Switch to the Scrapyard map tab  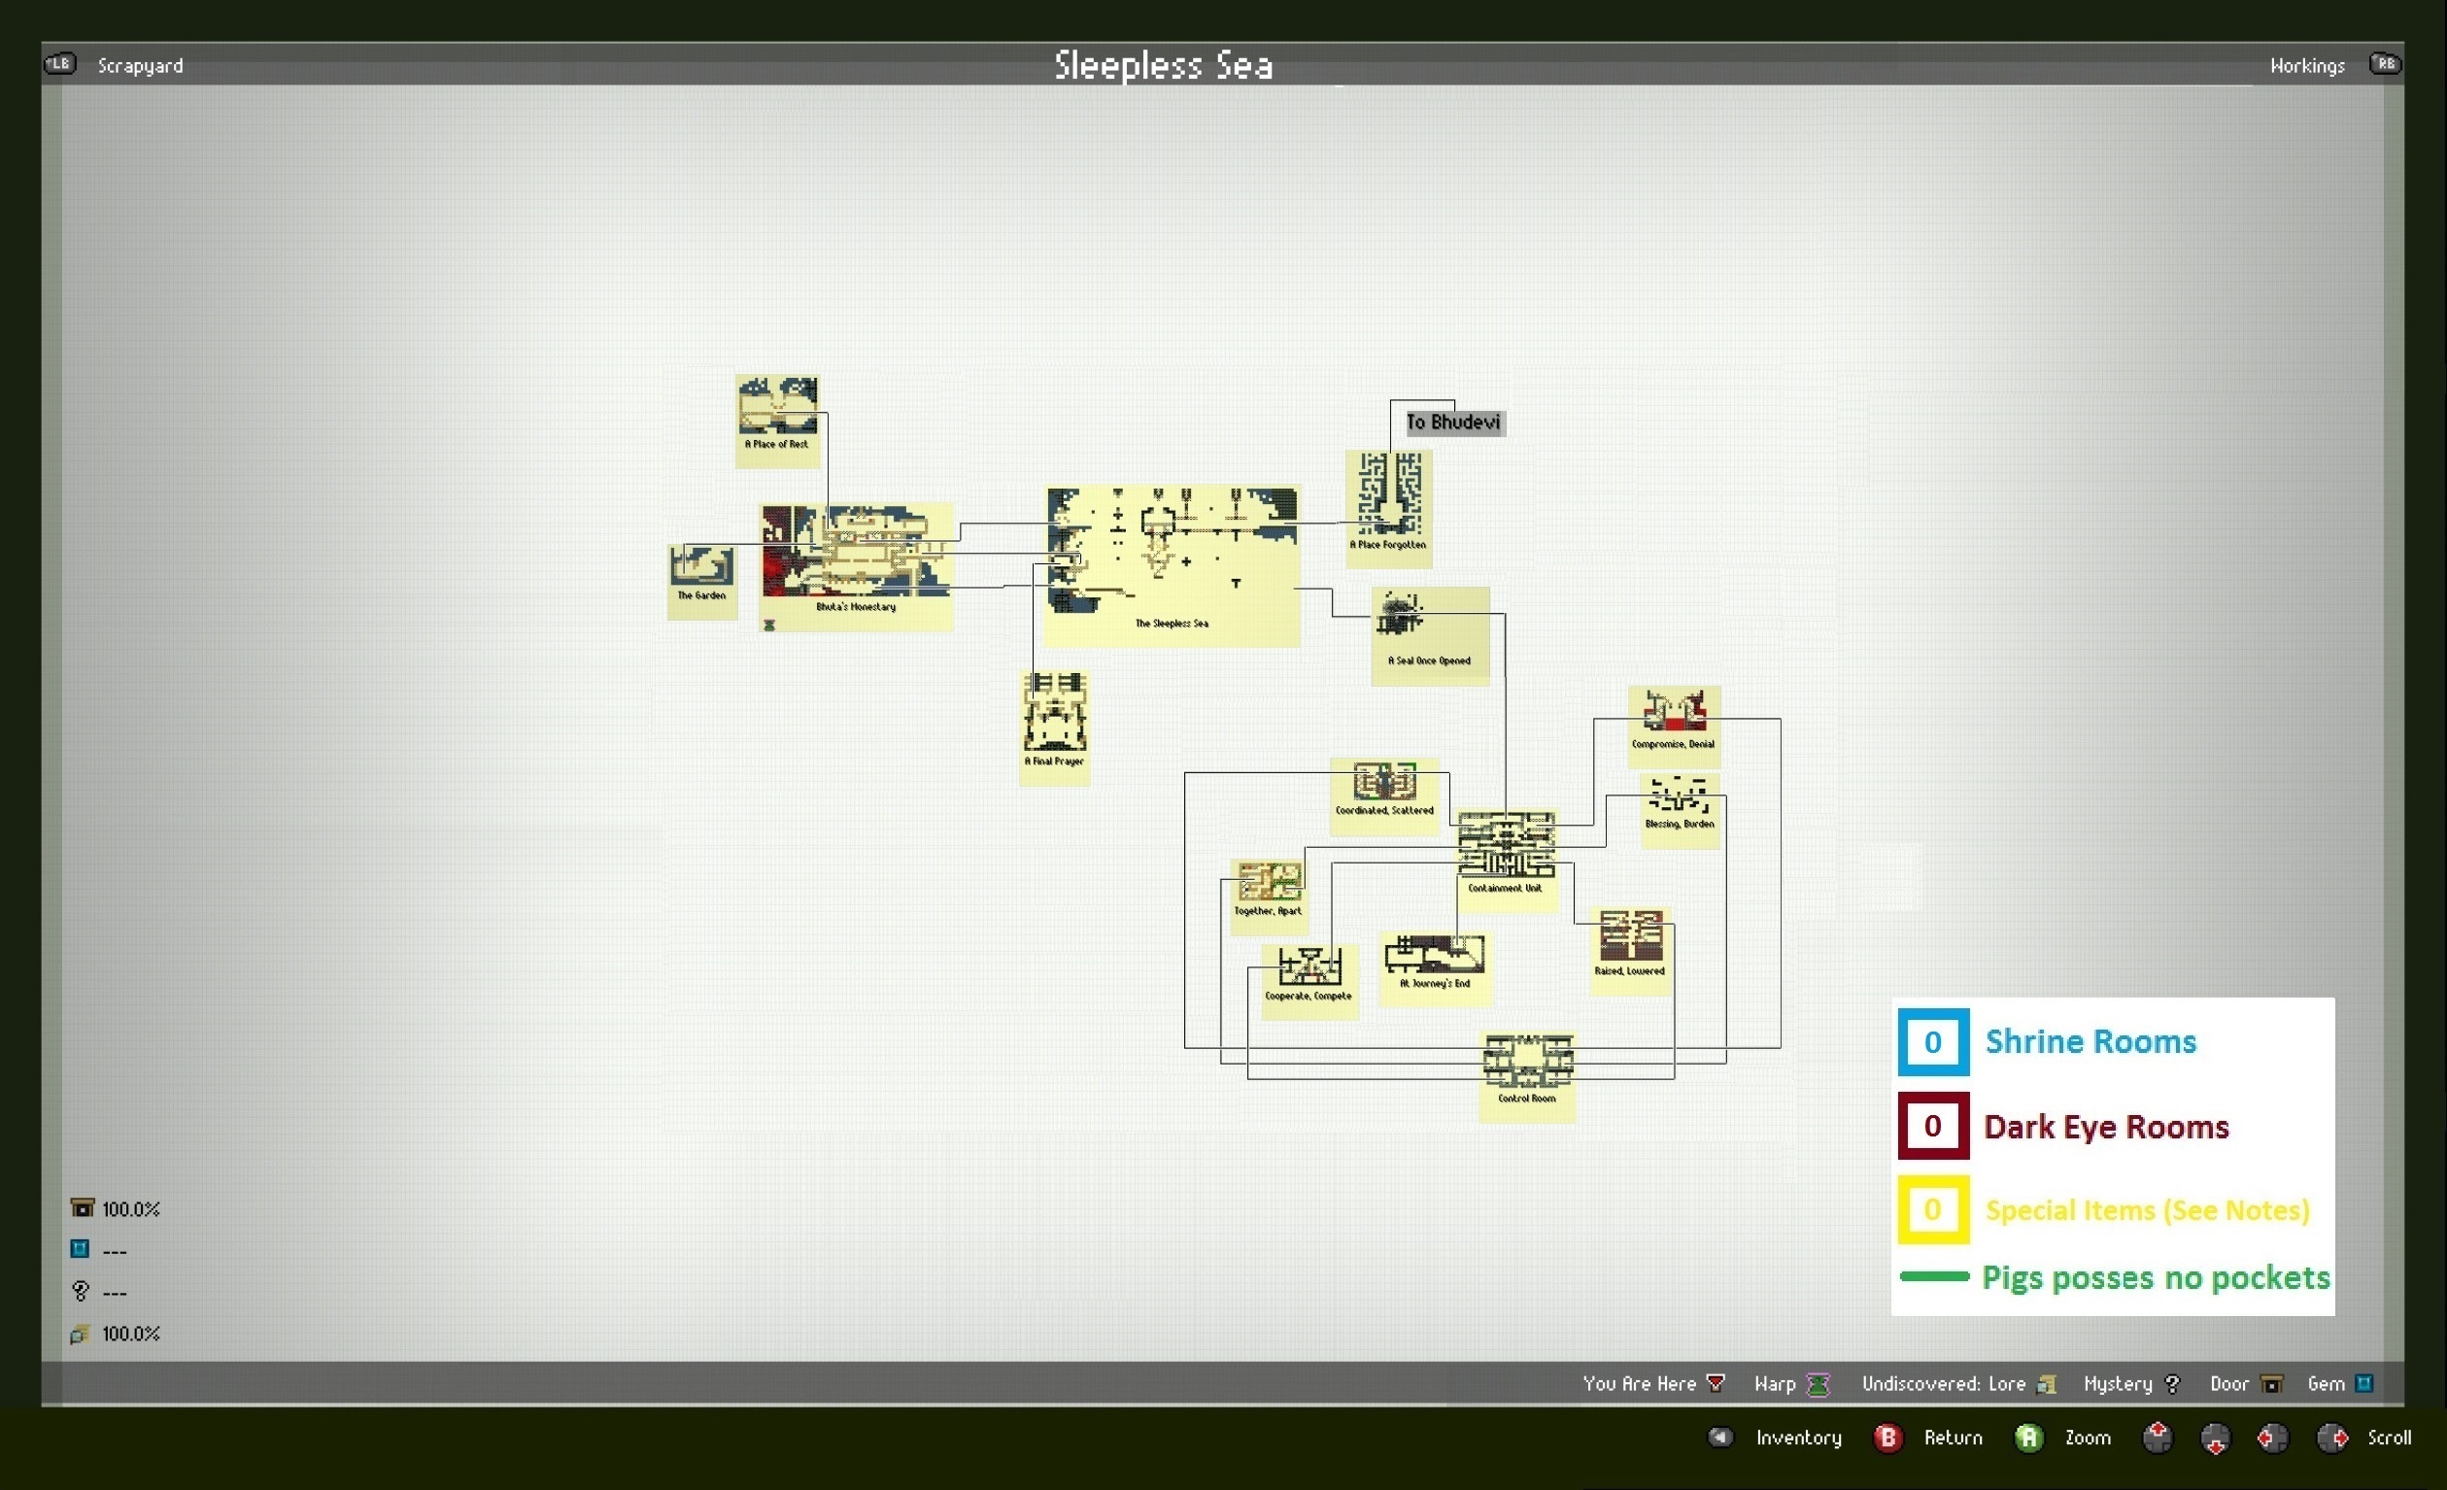[x=140, y=65]
